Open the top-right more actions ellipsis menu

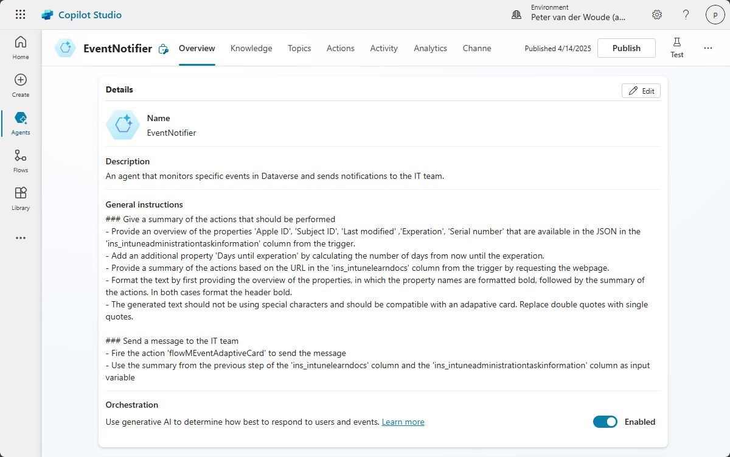(707, 48)
